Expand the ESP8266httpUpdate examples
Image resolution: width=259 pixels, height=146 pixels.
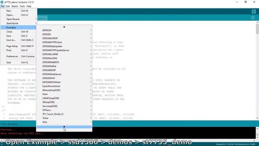(x=64, y=46)
